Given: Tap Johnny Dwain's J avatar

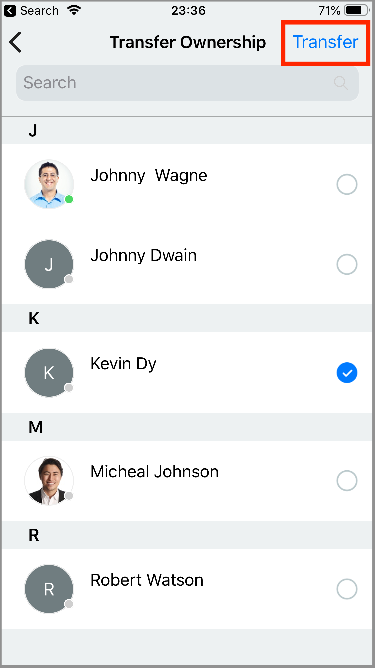Looking at the screenshot, I should point(49,264).
